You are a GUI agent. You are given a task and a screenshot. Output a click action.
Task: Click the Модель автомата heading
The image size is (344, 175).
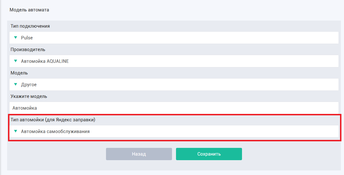[x=29, y=10]
